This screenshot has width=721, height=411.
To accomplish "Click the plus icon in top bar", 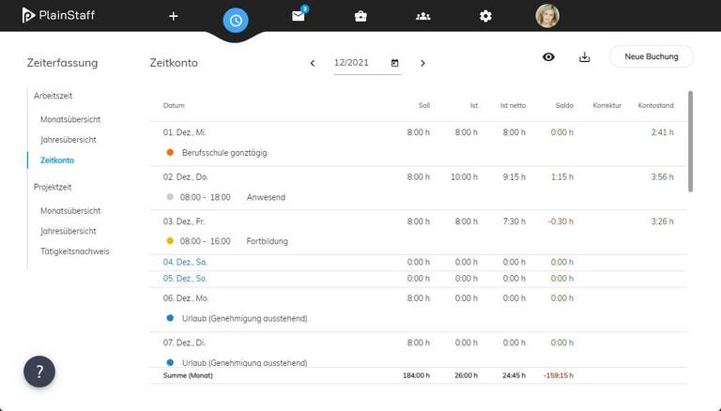I will tap(173, 16).
